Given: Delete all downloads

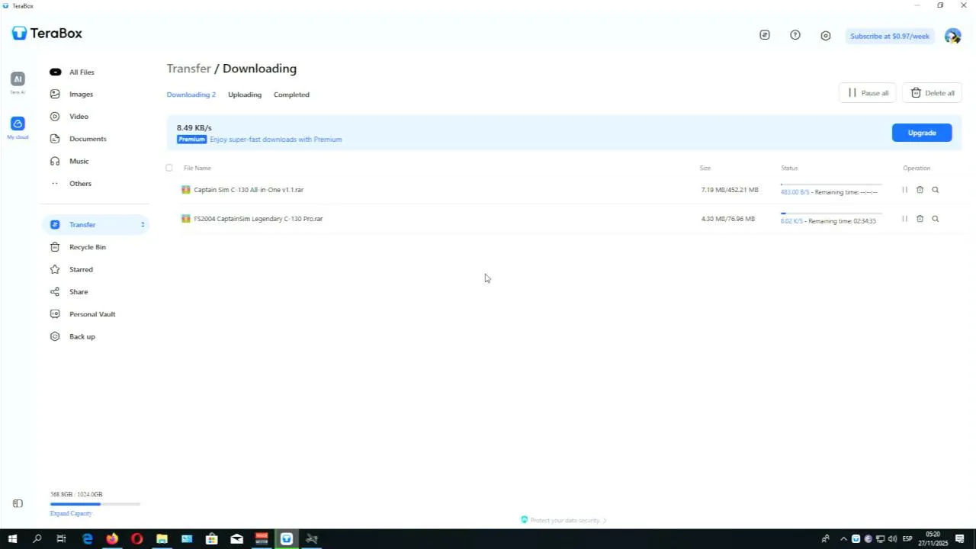Looking at the screenshot, I should [x=932, y=93].
